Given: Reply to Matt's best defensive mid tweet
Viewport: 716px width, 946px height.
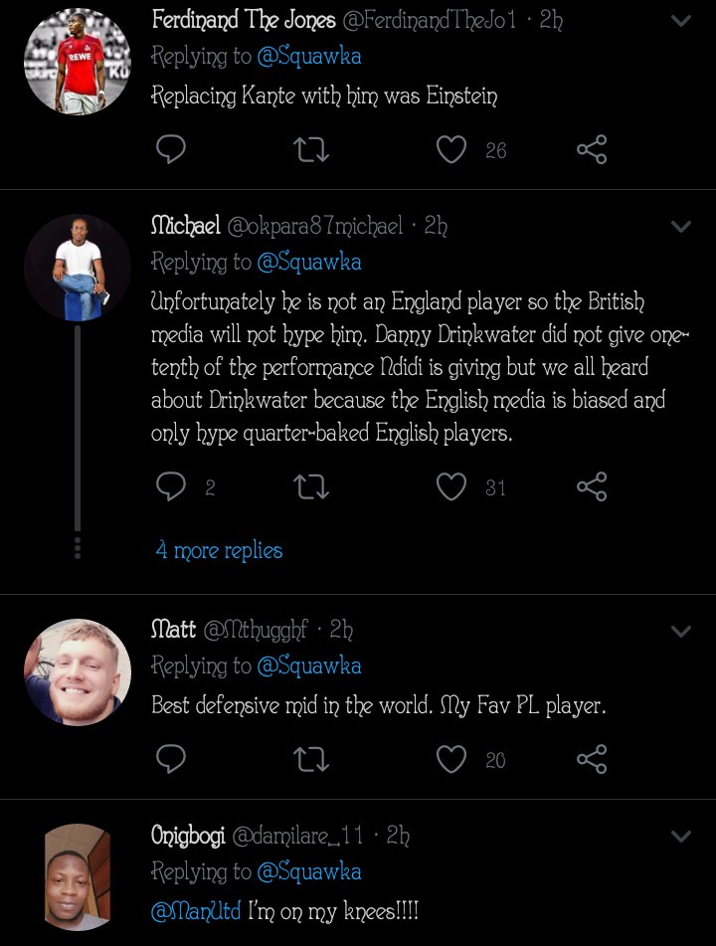Looking at the screenshot, I should coord(171,760).
